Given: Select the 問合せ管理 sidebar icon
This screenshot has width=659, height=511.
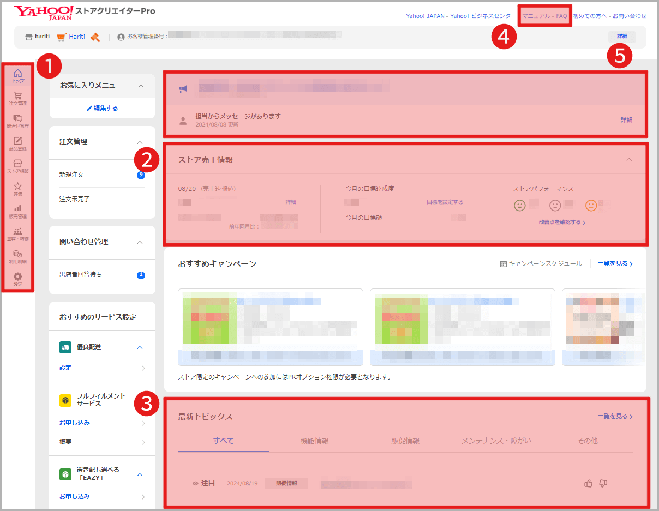Looking at the screenshot, I should 18,119.
